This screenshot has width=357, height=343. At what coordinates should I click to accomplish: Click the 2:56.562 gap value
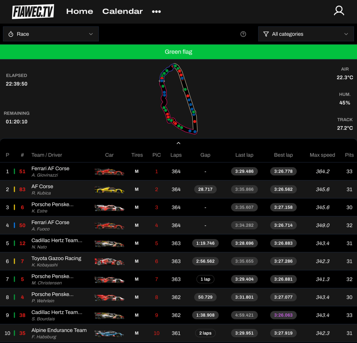pyautogui.click(x=205, y=261)
